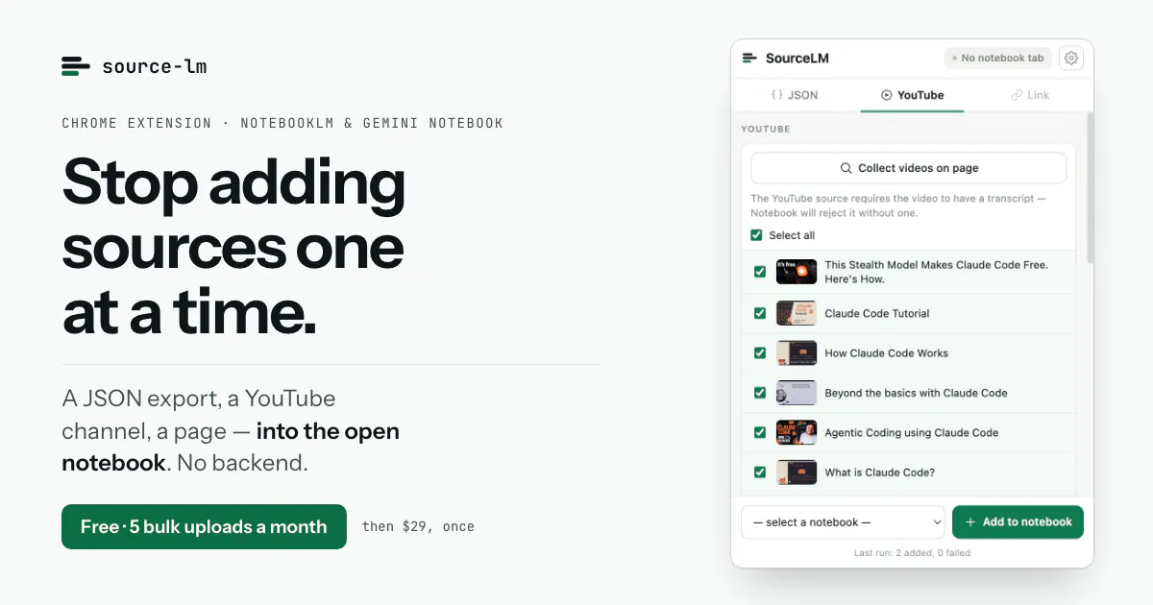Click 'Agentic Coding using Claude Code' title text
This screenshot has width=1153, height=605.
coord(912,432)
